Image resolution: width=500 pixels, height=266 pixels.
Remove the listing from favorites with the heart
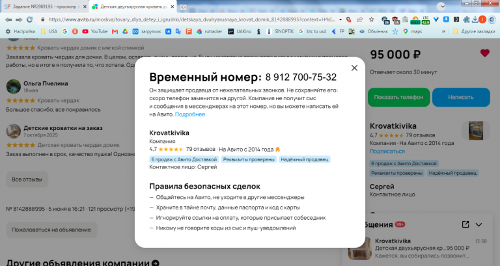pyautogui.click(x=484, y=53)
